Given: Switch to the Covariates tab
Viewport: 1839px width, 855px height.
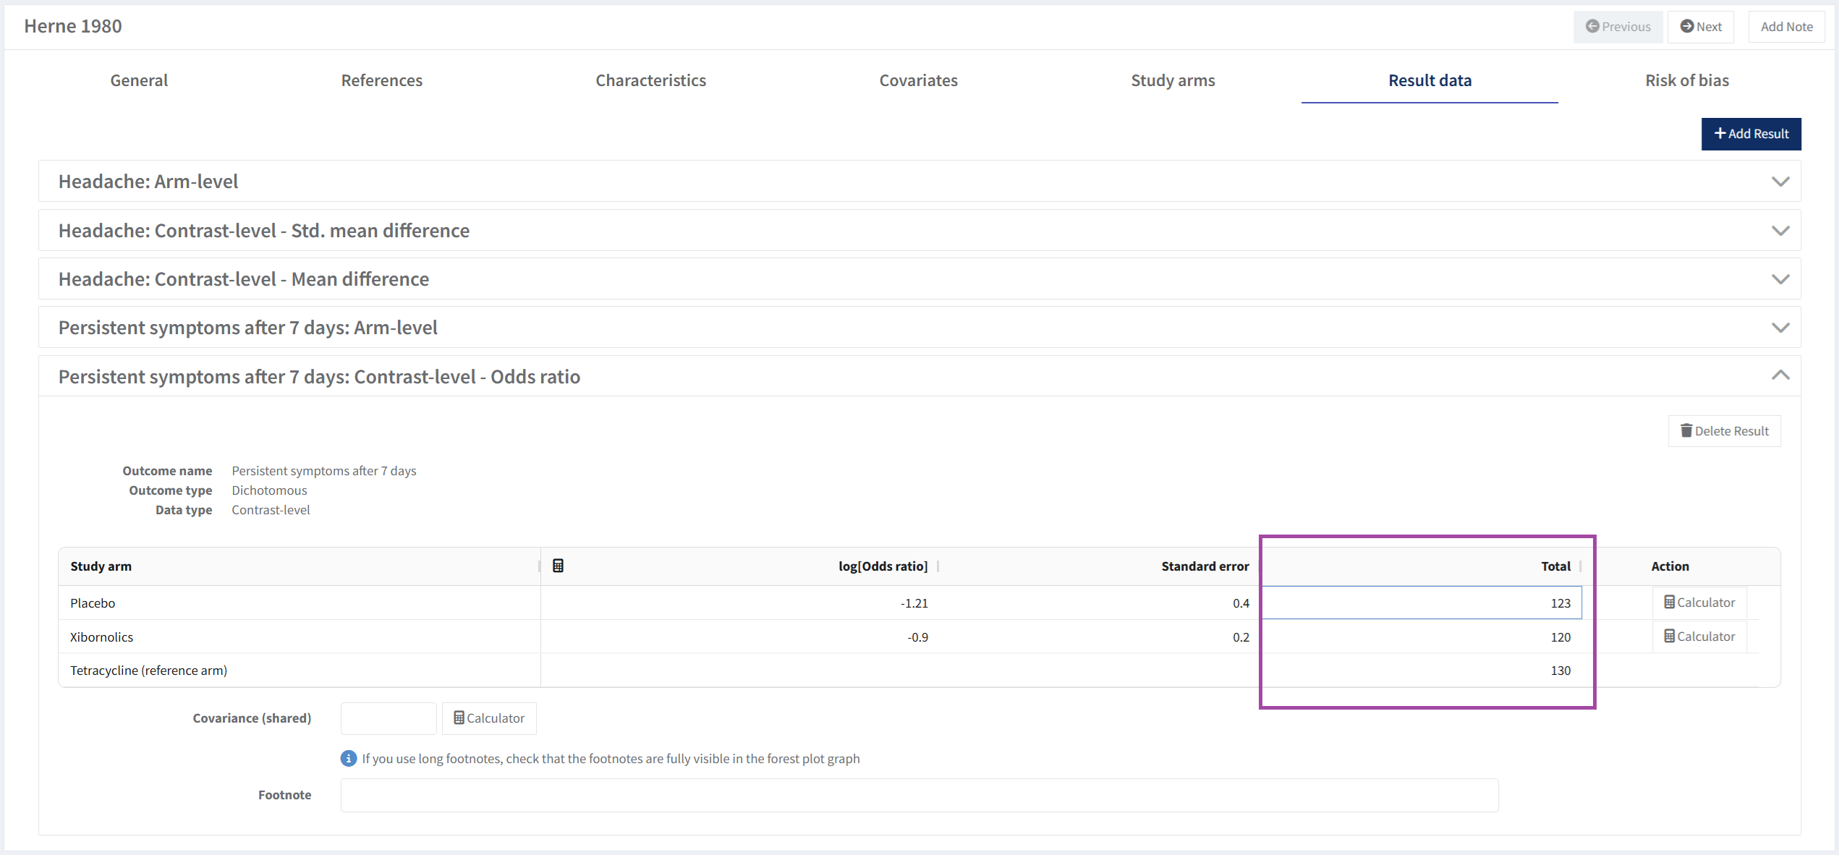Looking at the screenshot, I should pyautogui.click(x=918, y=80).
